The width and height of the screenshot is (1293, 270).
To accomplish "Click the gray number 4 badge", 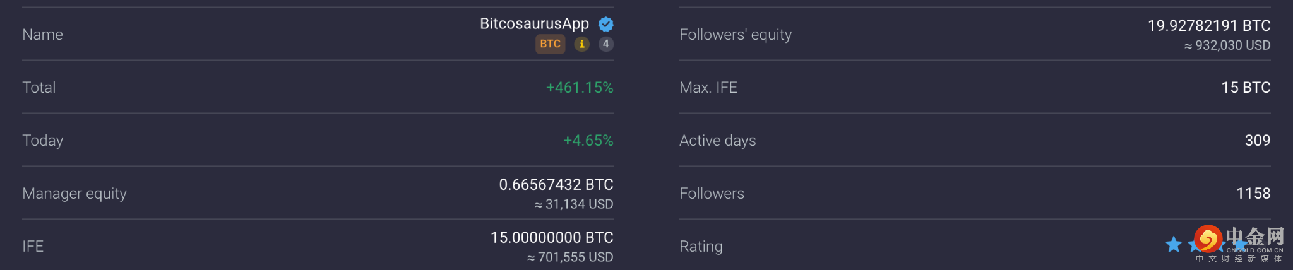I will click(605, 44).
